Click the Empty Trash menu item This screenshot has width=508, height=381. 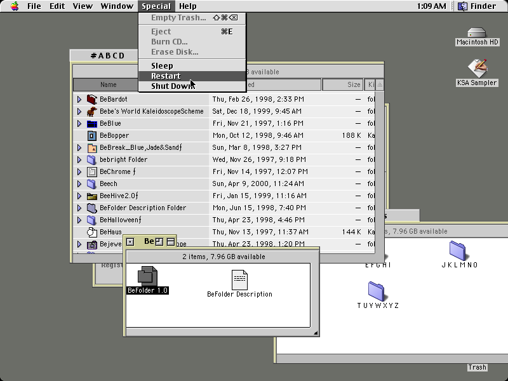pos(192,18)
